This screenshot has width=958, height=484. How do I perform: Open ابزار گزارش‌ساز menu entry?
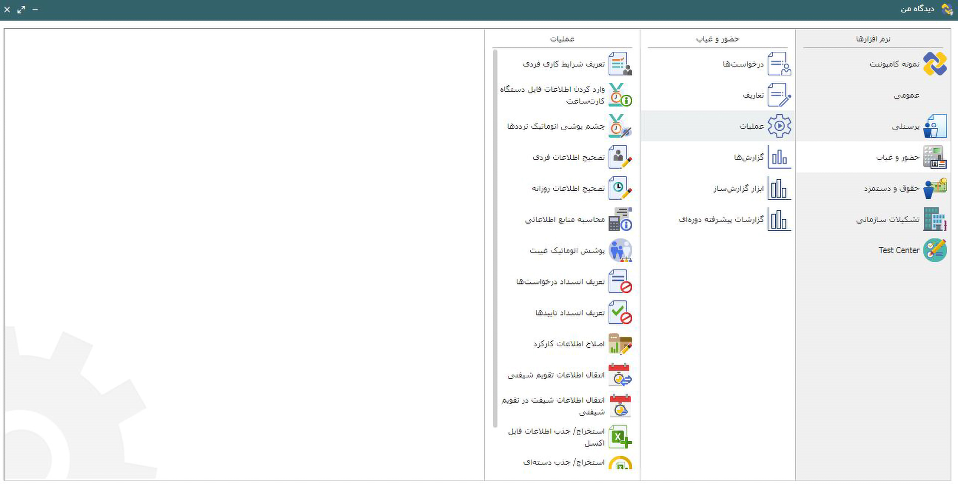click(x=738, y=188)
